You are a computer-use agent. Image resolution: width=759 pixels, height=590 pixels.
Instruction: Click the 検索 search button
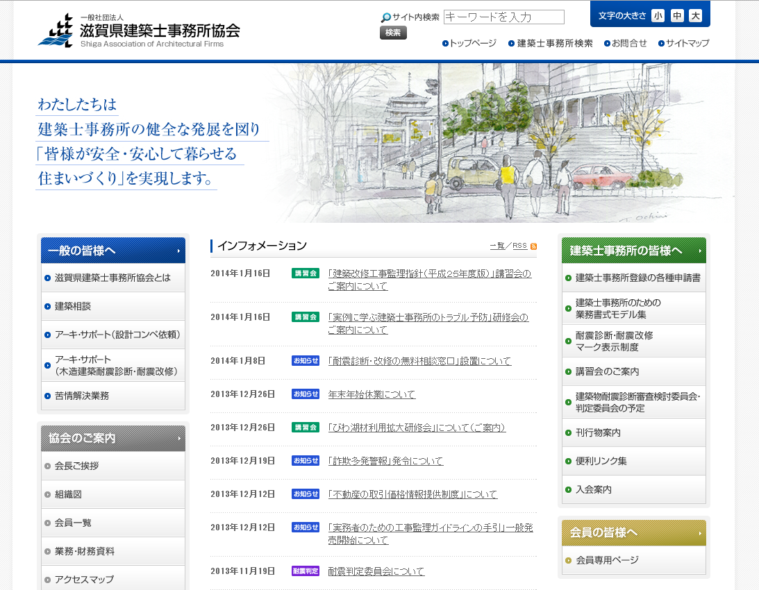393,33
